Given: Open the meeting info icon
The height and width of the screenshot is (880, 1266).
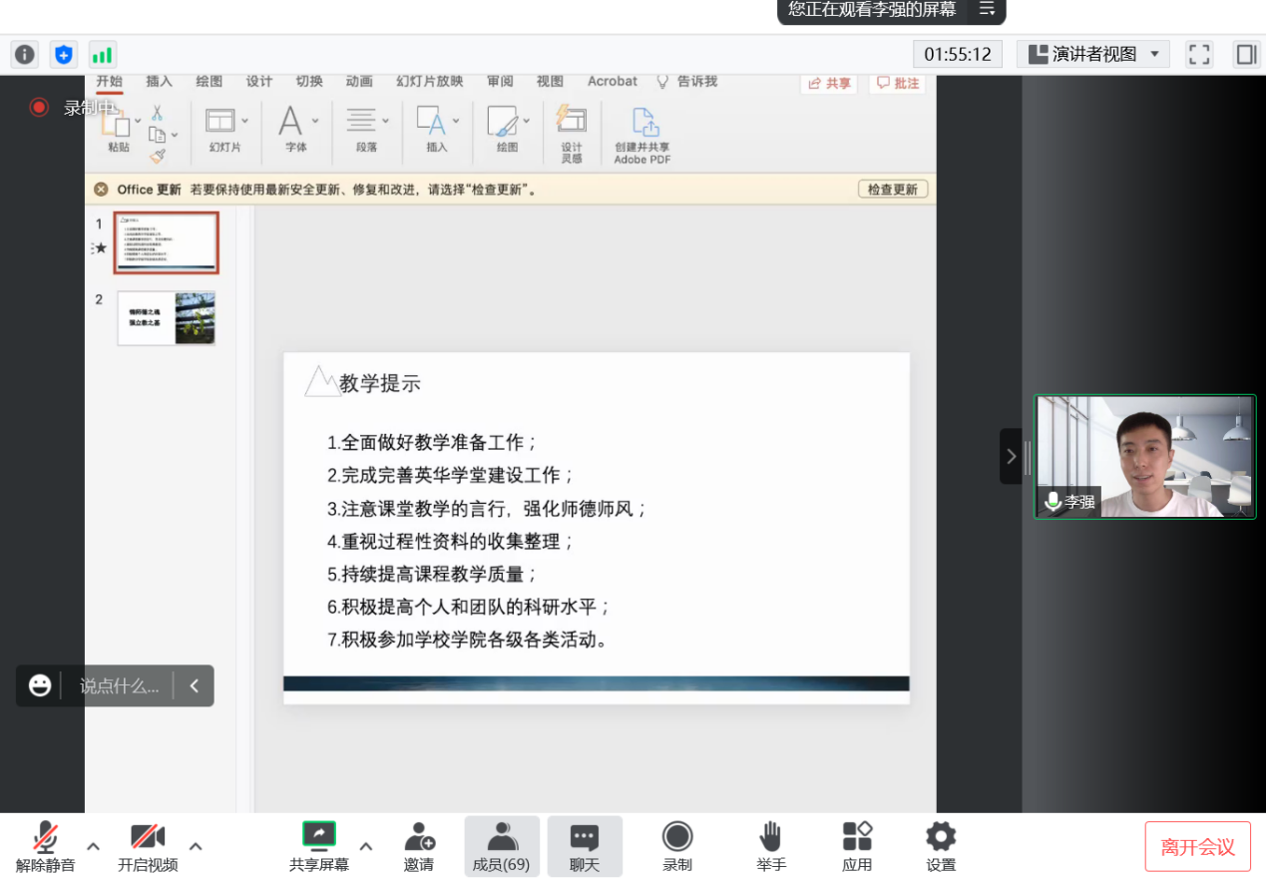Looking at the screenshot, I should [24, 54].
